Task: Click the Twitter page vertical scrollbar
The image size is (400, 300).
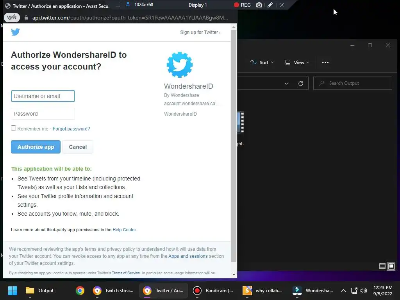Action: [x=234, y=146]
